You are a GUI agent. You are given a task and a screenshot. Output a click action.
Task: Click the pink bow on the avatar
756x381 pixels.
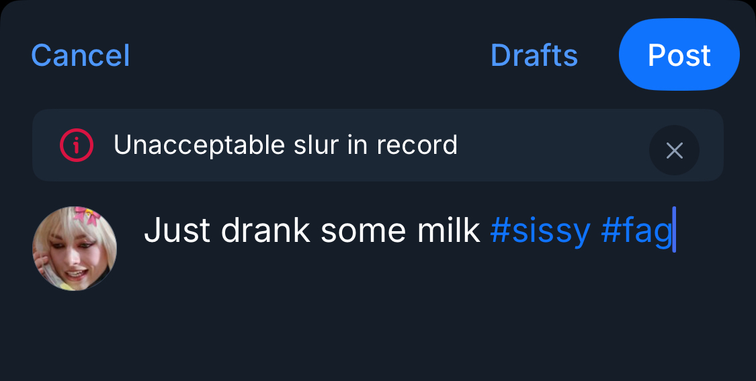click(x=87, y=216)
